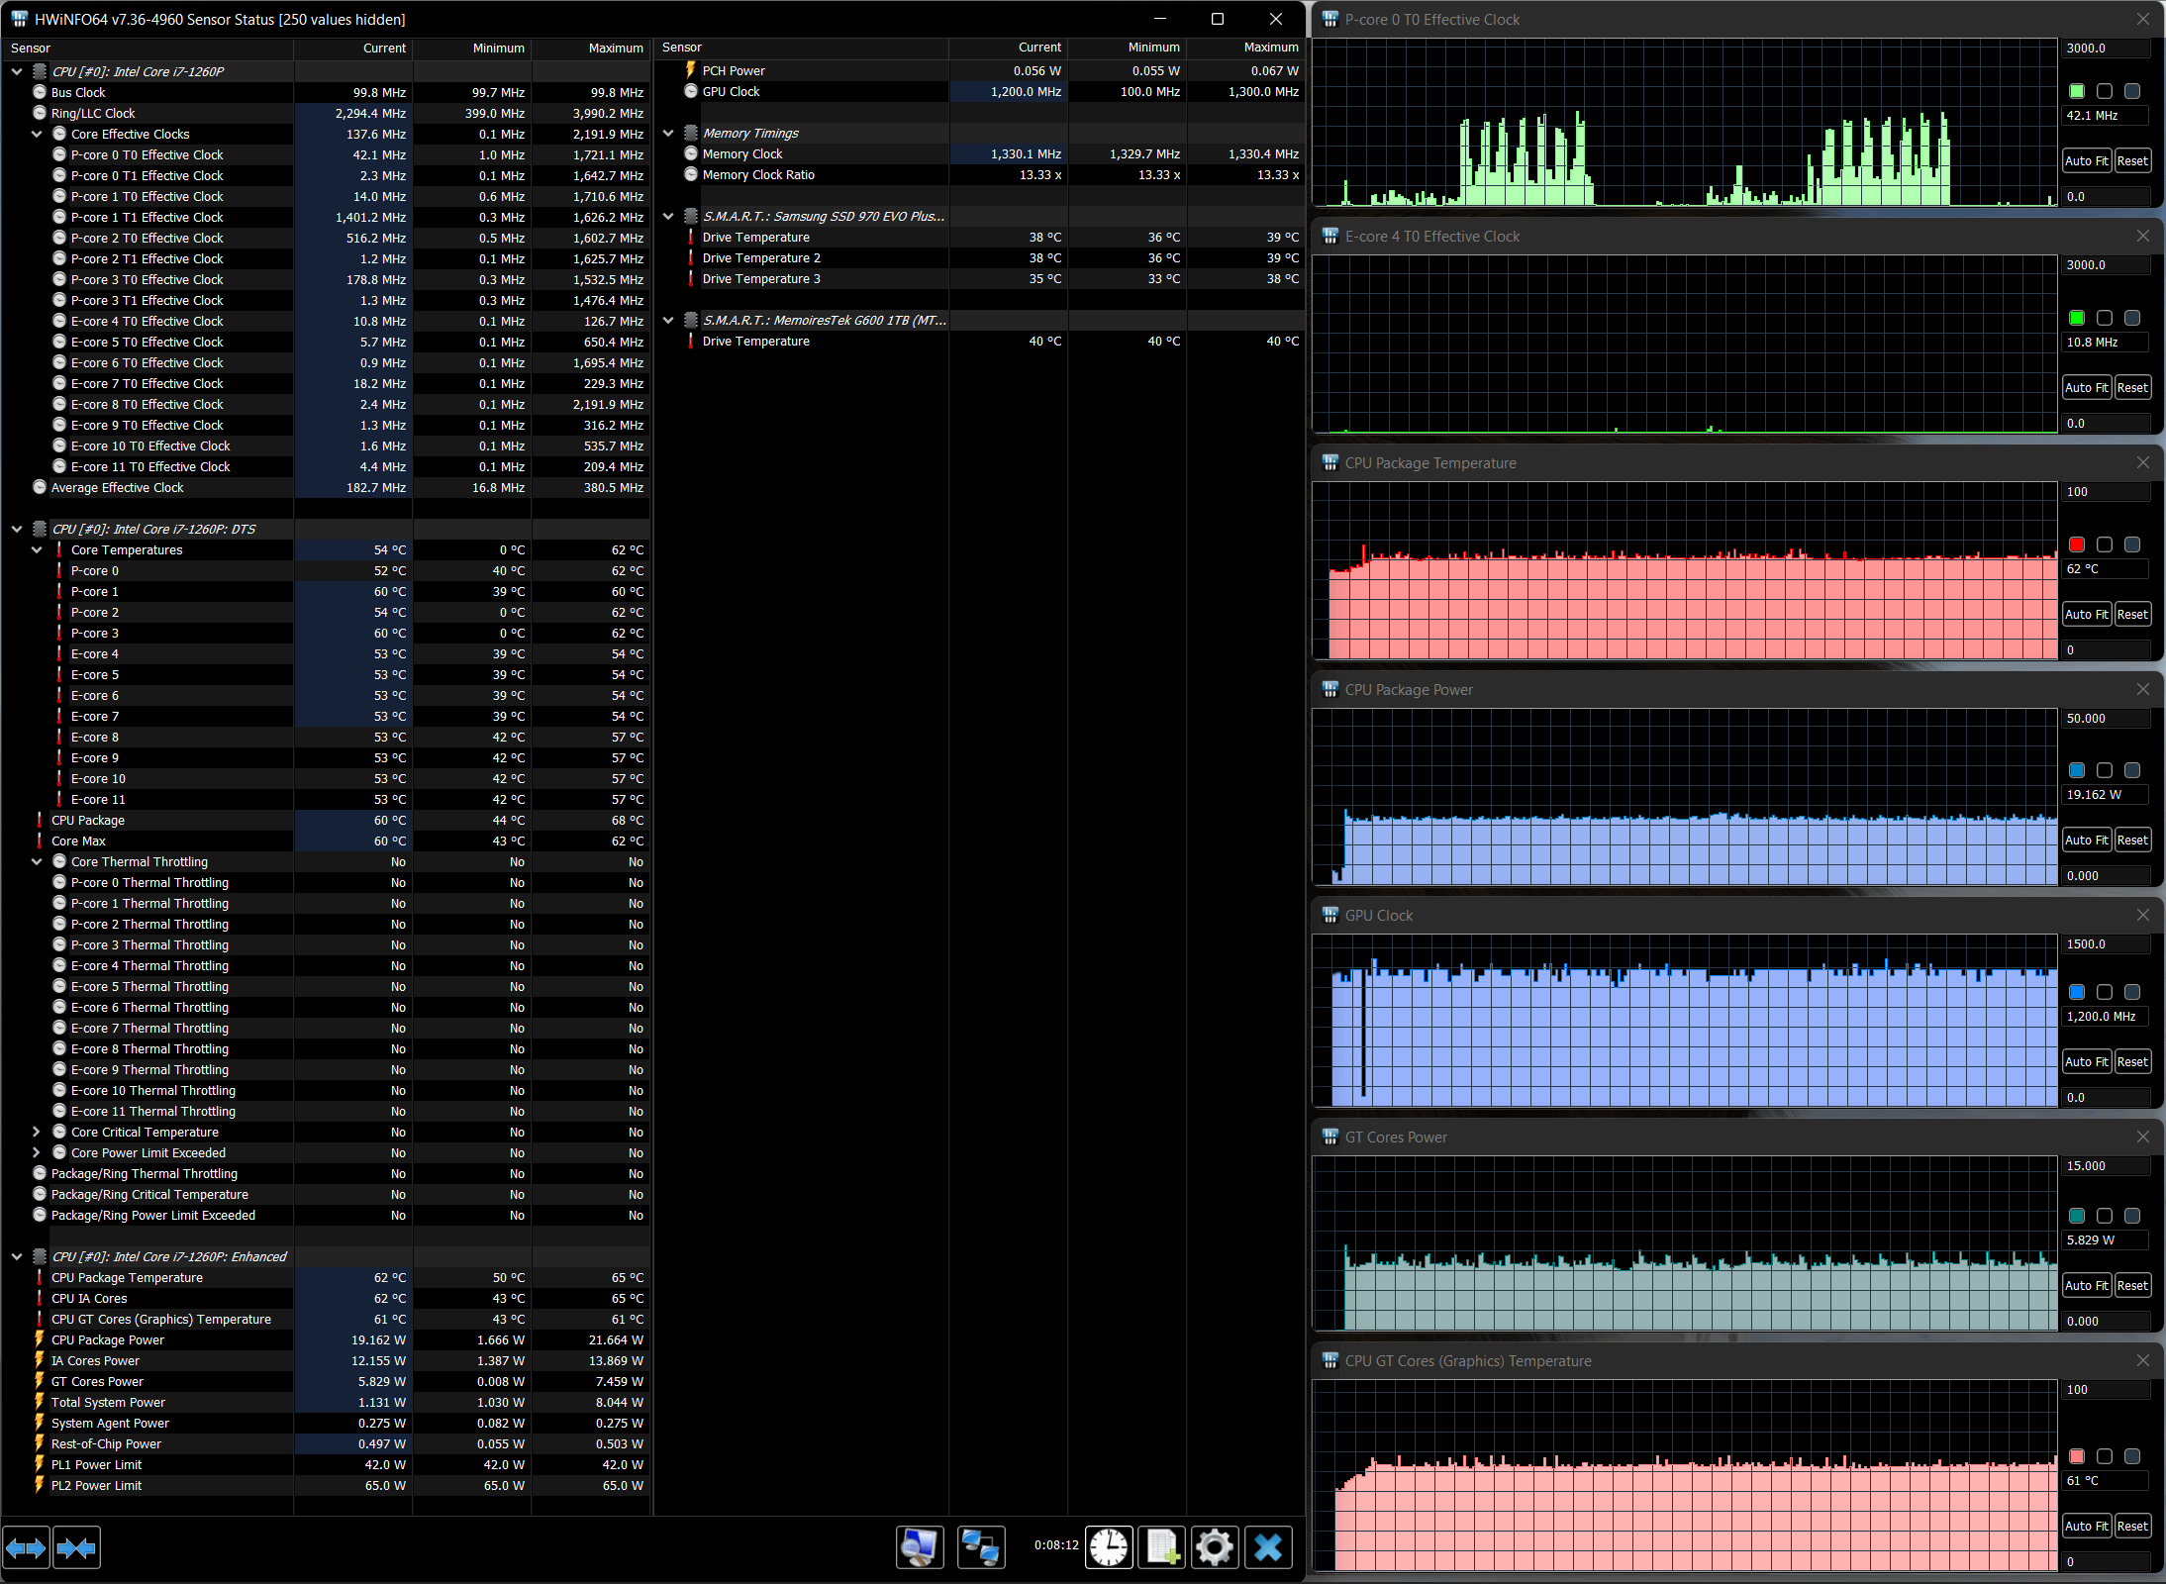Open sensor settings gear icon
Viewport: 2166px width, 1584px height.
[x=1215, y=1547]
